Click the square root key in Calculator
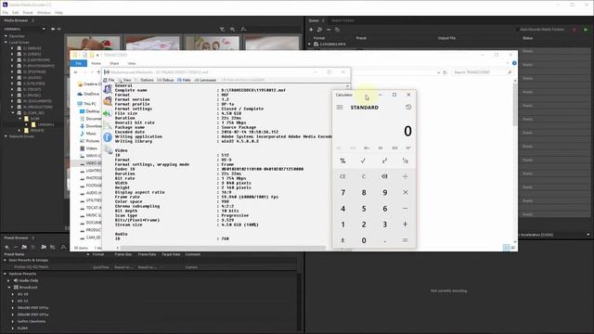 363,161
